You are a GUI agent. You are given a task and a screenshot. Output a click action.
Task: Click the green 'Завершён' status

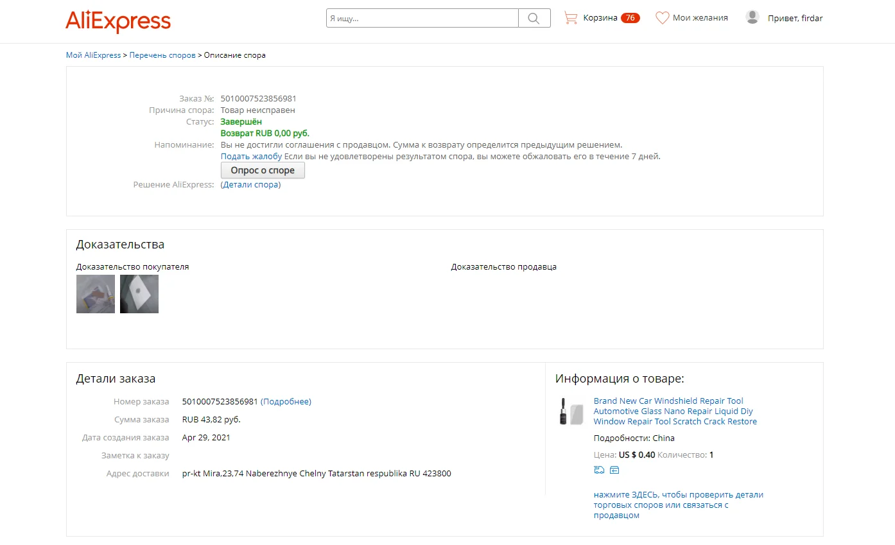point(241,122)
